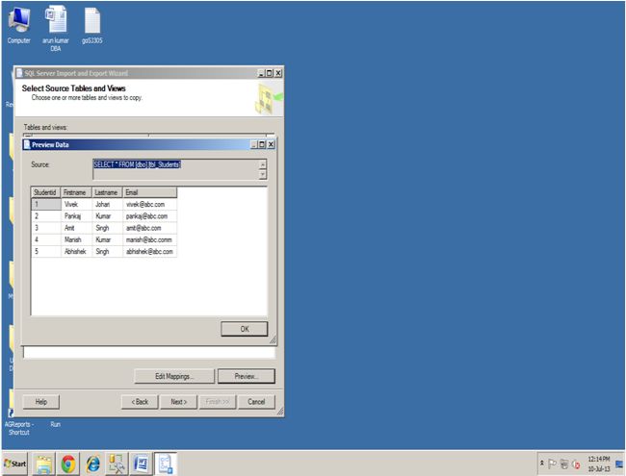
Task: Click Show Desktop button at taskbar end
Action: (x=620, y=463)
